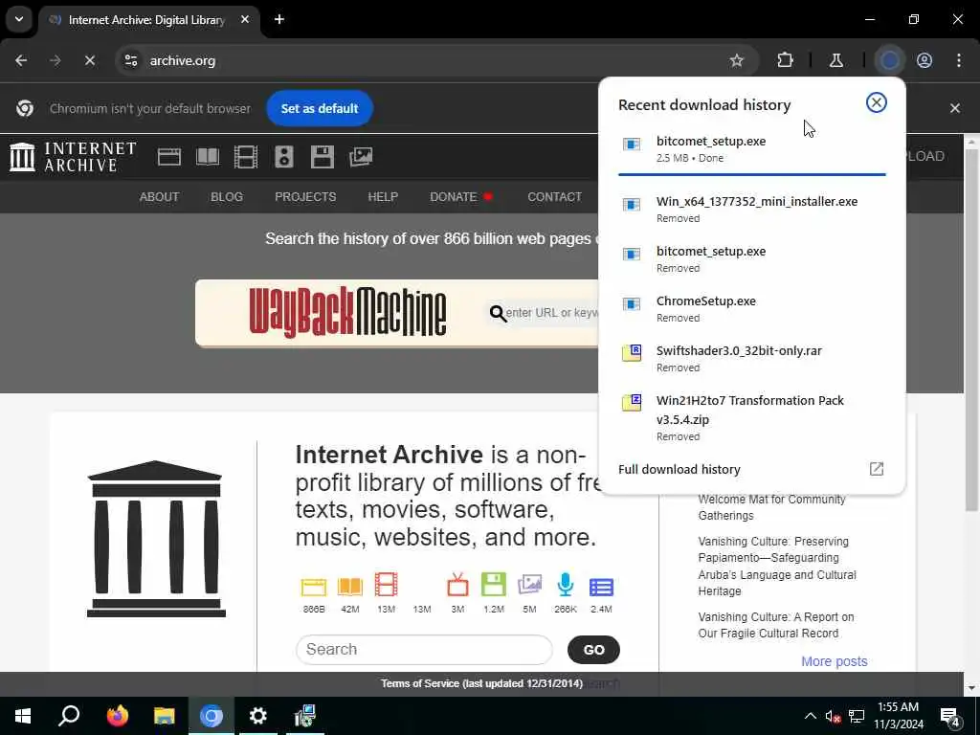
Task: Open the notification center icon
Action: click(x=950, y=717)
